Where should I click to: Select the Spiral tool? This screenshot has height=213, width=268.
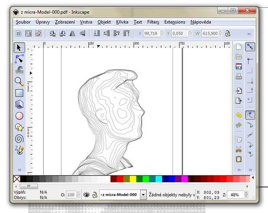pyautogui.click(x=19, y=139)
